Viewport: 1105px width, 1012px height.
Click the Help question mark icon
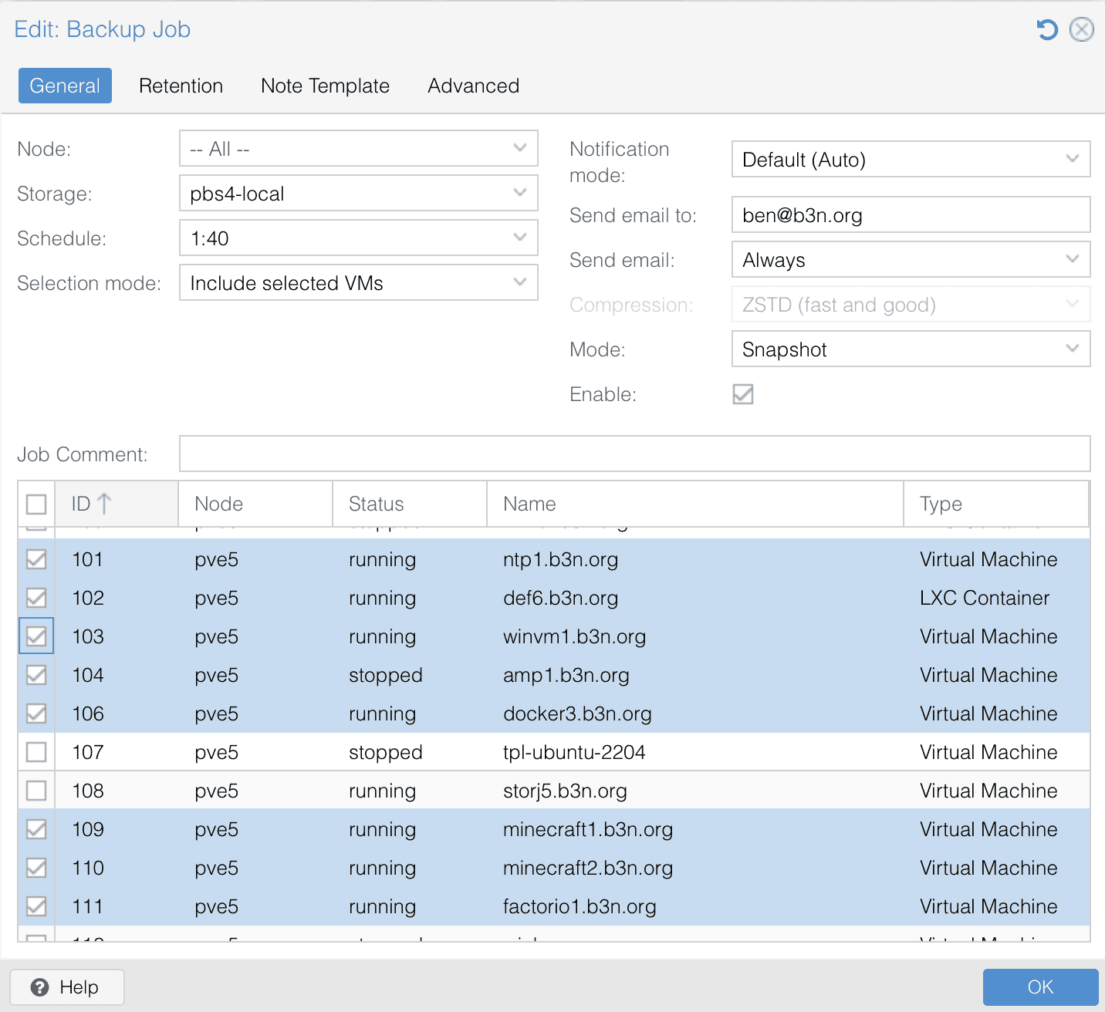[40, 987]
